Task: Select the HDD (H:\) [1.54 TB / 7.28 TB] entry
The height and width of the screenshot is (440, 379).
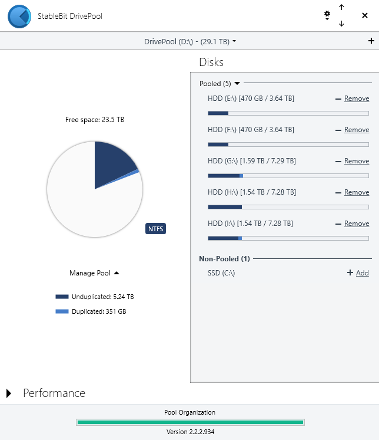Action: coord(252,192)
